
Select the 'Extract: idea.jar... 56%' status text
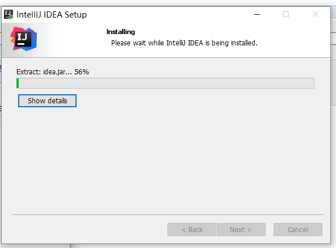53,72
